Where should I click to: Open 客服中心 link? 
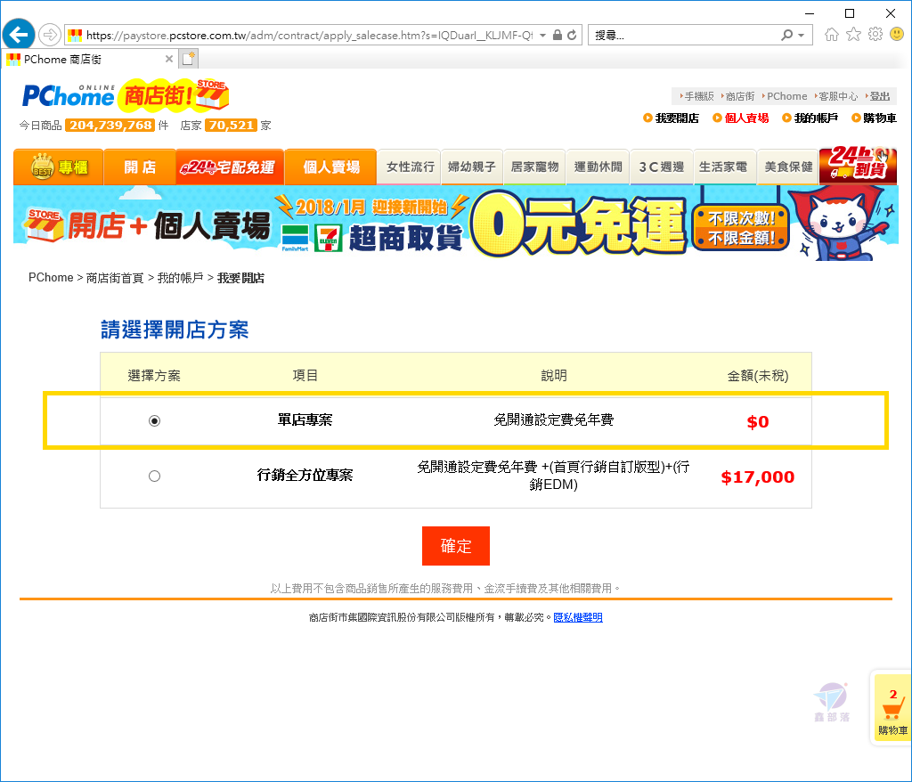tap(837, 96)
